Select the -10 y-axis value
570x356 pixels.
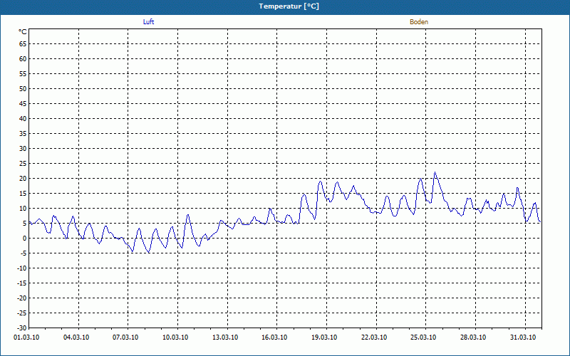22,268
